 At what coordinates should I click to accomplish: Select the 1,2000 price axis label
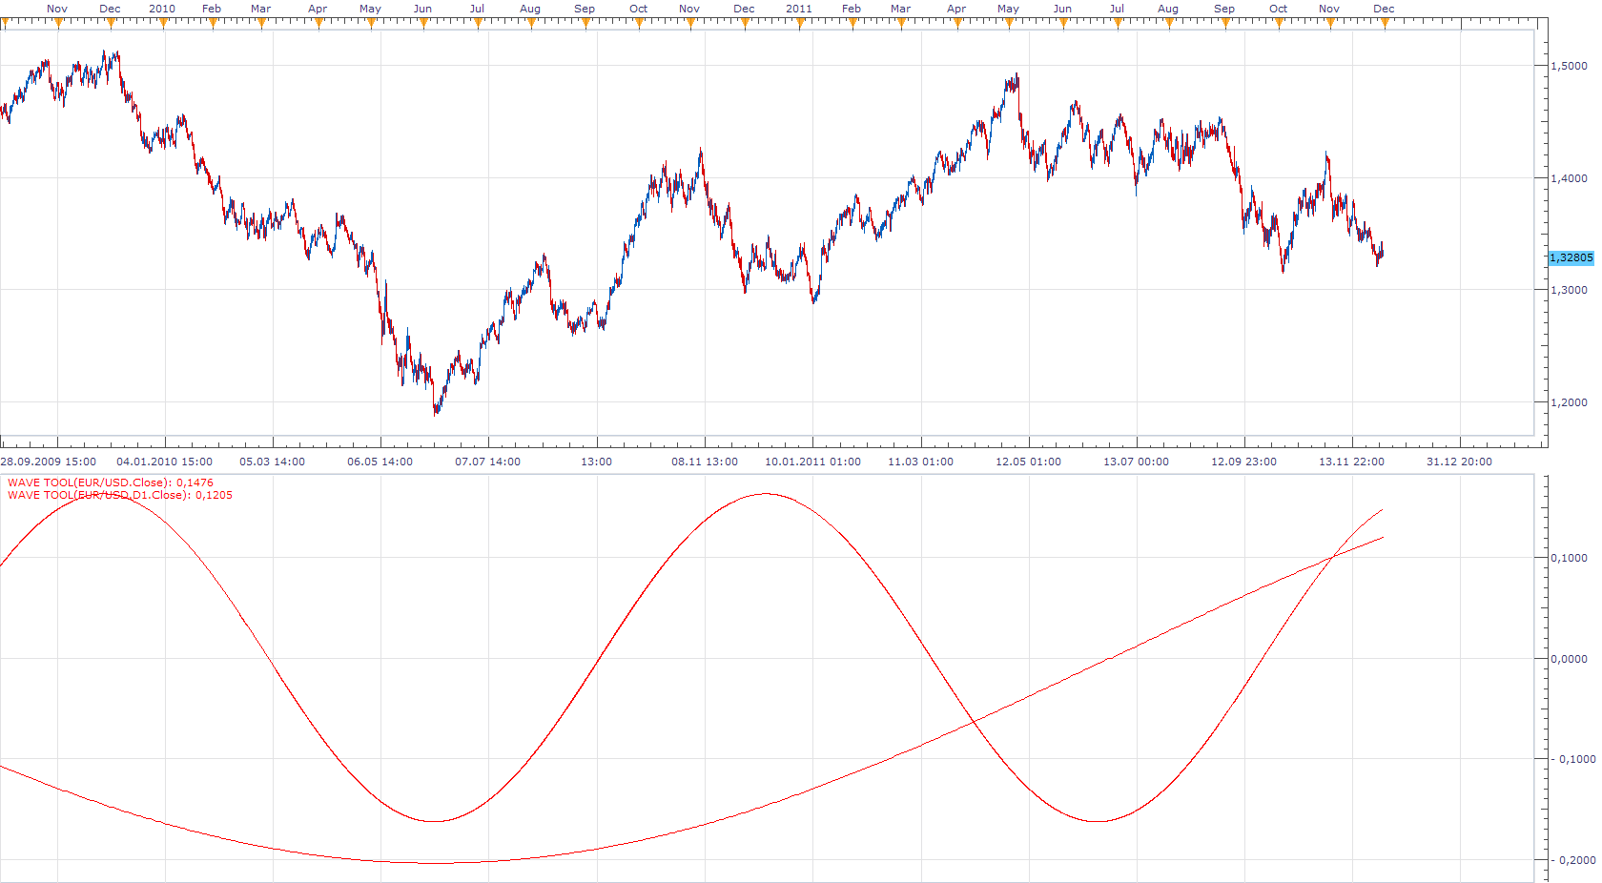tap(1570, 402)
